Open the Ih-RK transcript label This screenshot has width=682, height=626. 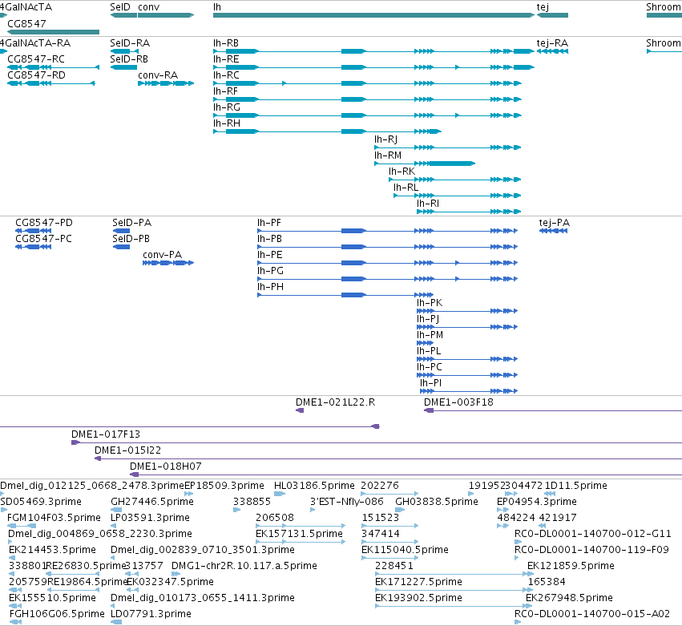tap(402, 172)
